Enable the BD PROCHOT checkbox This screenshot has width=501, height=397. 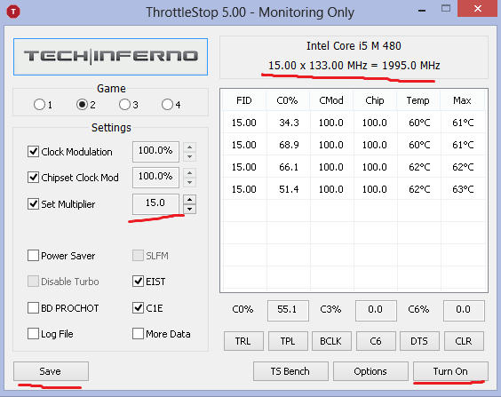click(x=33, y=308)
